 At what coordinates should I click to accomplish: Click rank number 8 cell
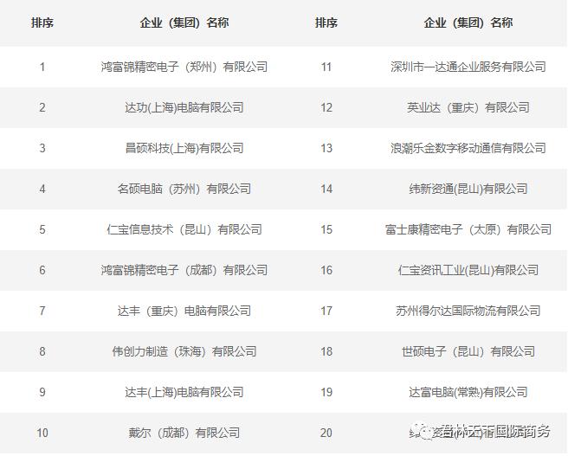point(42,351)
